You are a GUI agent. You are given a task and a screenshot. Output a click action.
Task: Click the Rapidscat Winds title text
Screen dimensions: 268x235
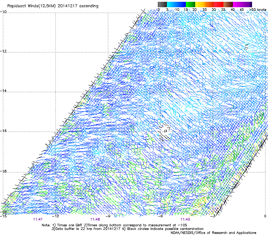(x=53, y=6)
